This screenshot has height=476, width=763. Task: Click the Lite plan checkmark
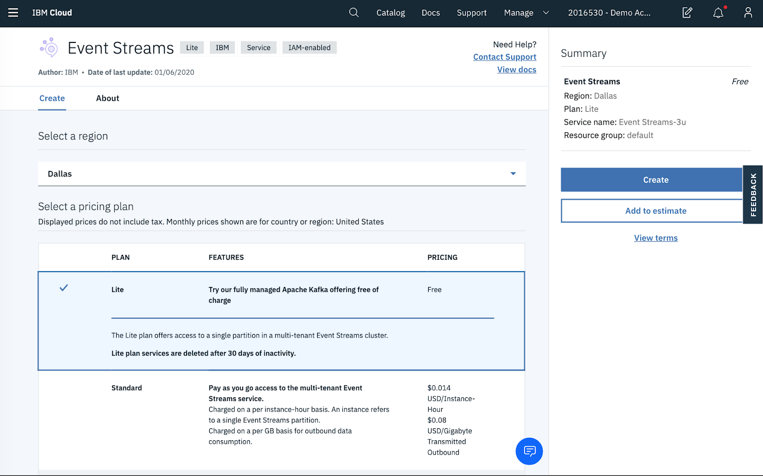(x=63, y=288)
